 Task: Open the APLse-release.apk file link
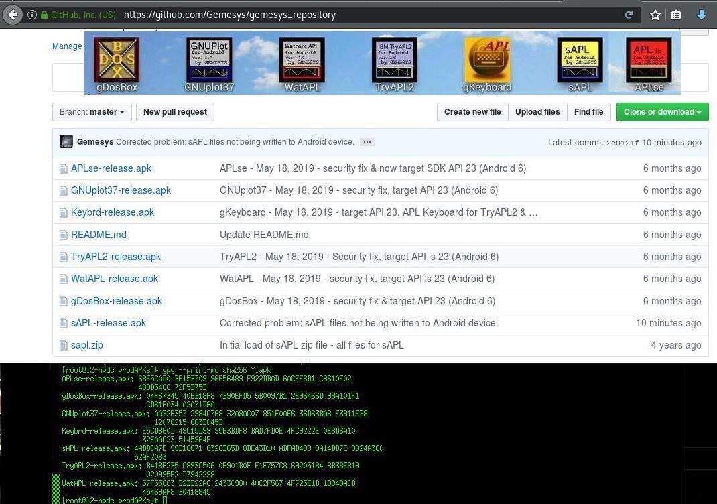coord(111,168)
